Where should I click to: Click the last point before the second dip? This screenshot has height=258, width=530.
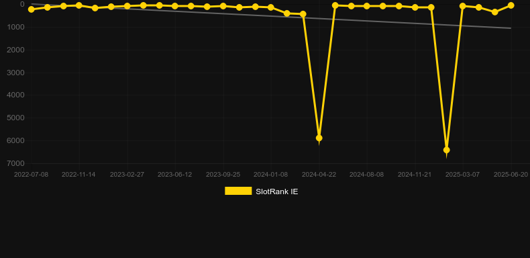[431, 7]
